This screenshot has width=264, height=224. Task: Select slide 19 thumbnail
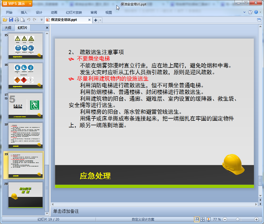tap(26, 165)
